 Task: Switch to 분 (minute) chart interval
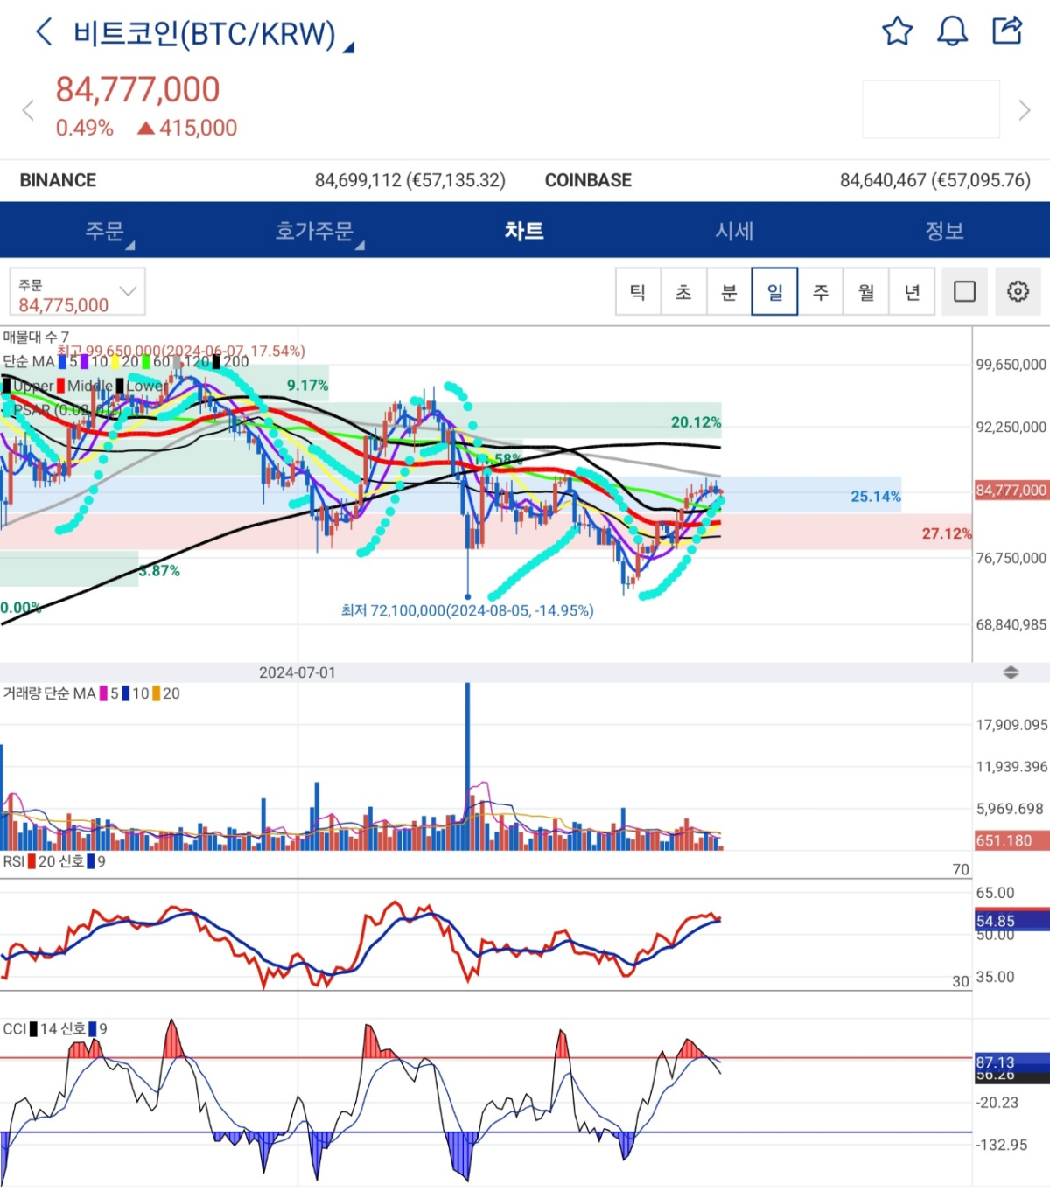point(729,291)
